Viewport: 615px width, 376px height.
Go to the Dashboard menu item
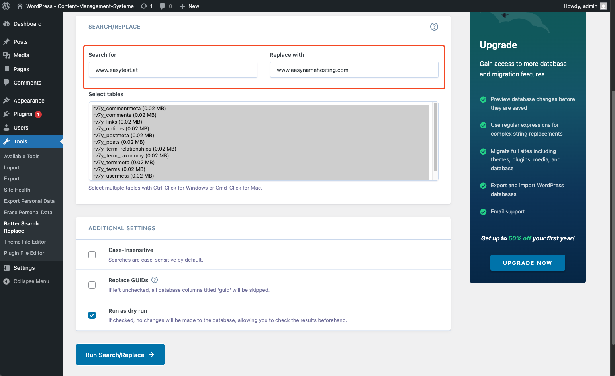pos(27,24)
